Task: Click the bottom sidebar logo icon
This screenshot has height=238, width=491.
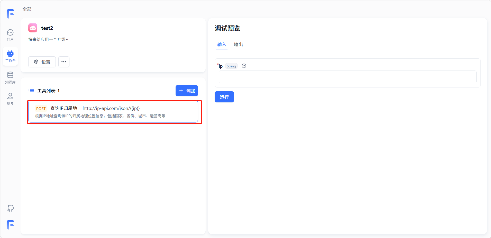Action: click(x=10, y=225)
